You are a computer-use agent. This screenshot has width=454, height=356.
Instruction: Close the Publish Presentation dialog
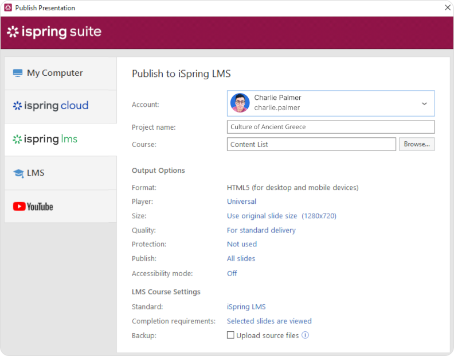447,7
